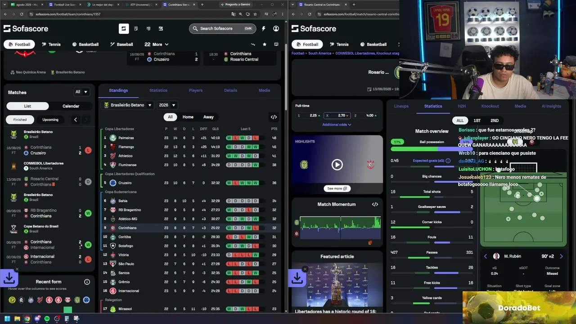
Task: Select the List view toggle in Matches
Action: pyautogui.click(x=27, y=106)
